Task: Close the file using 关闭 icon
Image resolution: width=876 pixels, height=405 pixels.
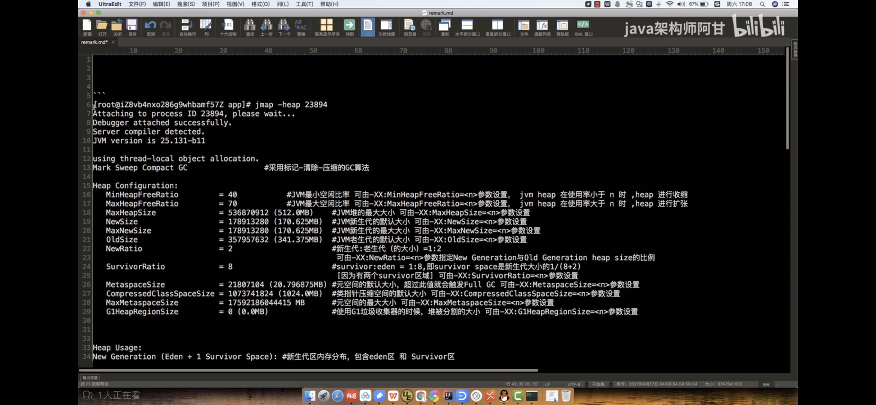Action: pyautogui.click(x=117, y=27)
